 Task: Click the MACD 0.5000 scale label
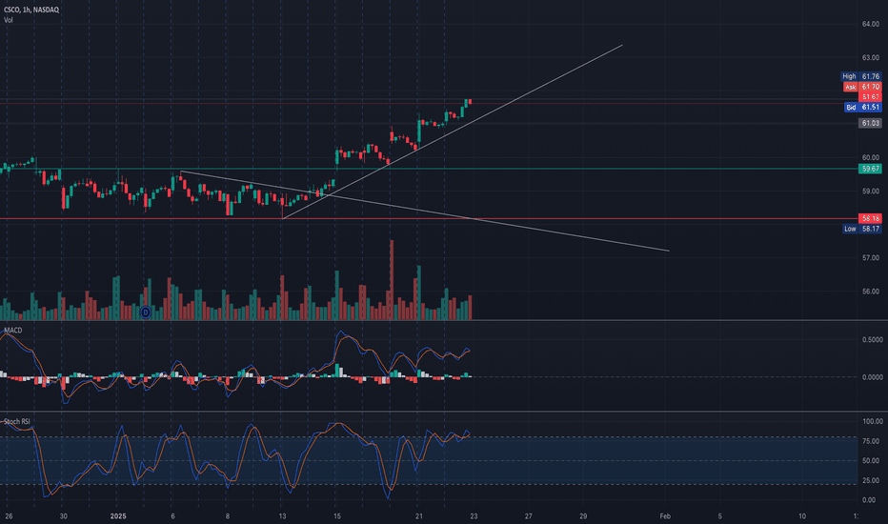(872, 340)
